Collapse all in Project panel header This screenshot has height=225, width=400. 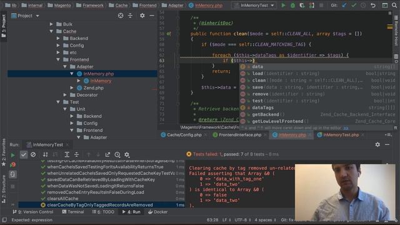point(130,16)
